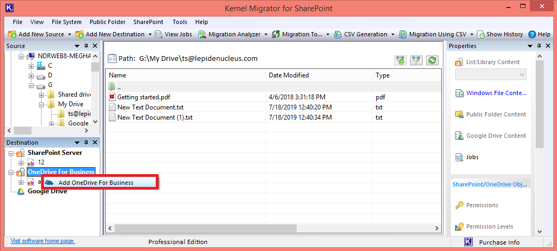Image resolution: width=557 pixels, height=251 pixels.
Task: Open Jobs in Properties panel
Action: tap(472, 157)
